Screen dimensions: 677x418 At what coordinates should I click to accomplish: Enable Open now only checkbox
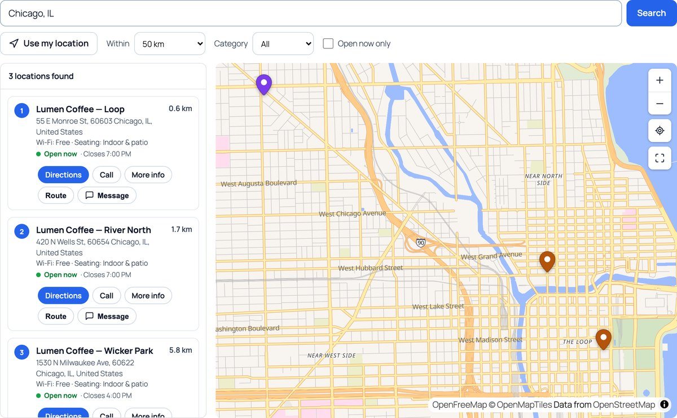point(328,43)
